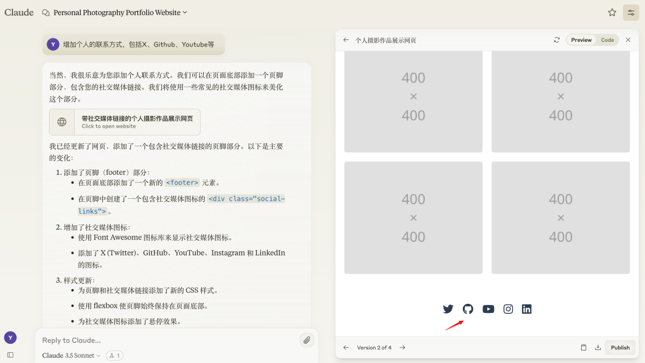The width and height of the screenshot is (645, 363).
Task: Open chat settings with the sliders icon
Action: [x=631, y=12]
